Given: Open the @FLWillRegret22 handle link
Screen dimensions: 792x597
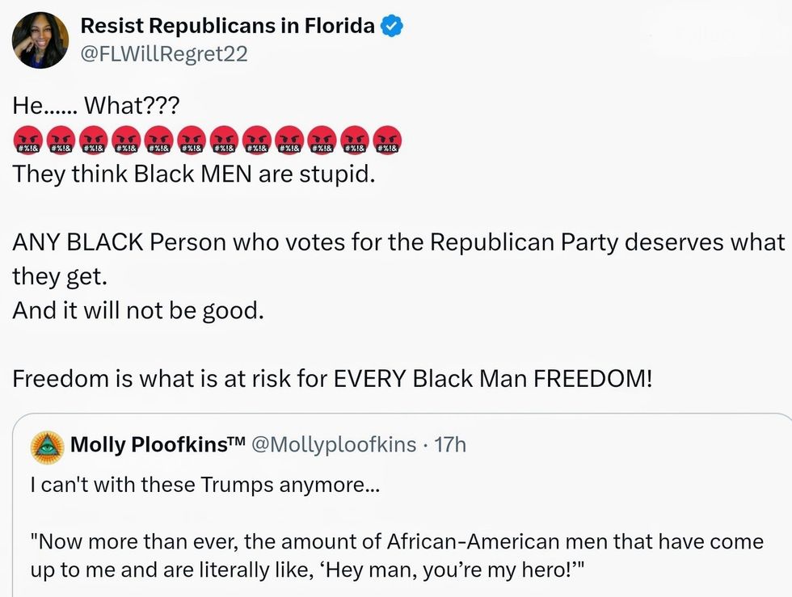Looking at the screenshot, I should [x=163, y=54].
